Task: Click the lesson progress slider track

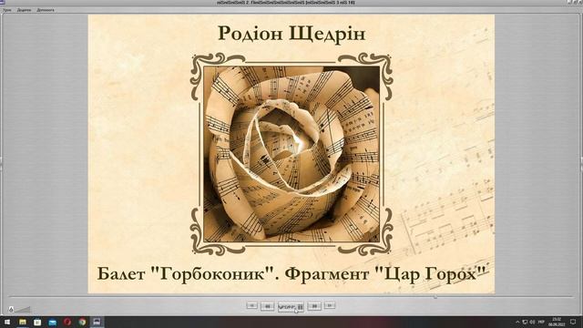Action: 291,297
